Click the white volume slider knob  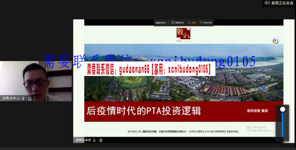(283, 110)
